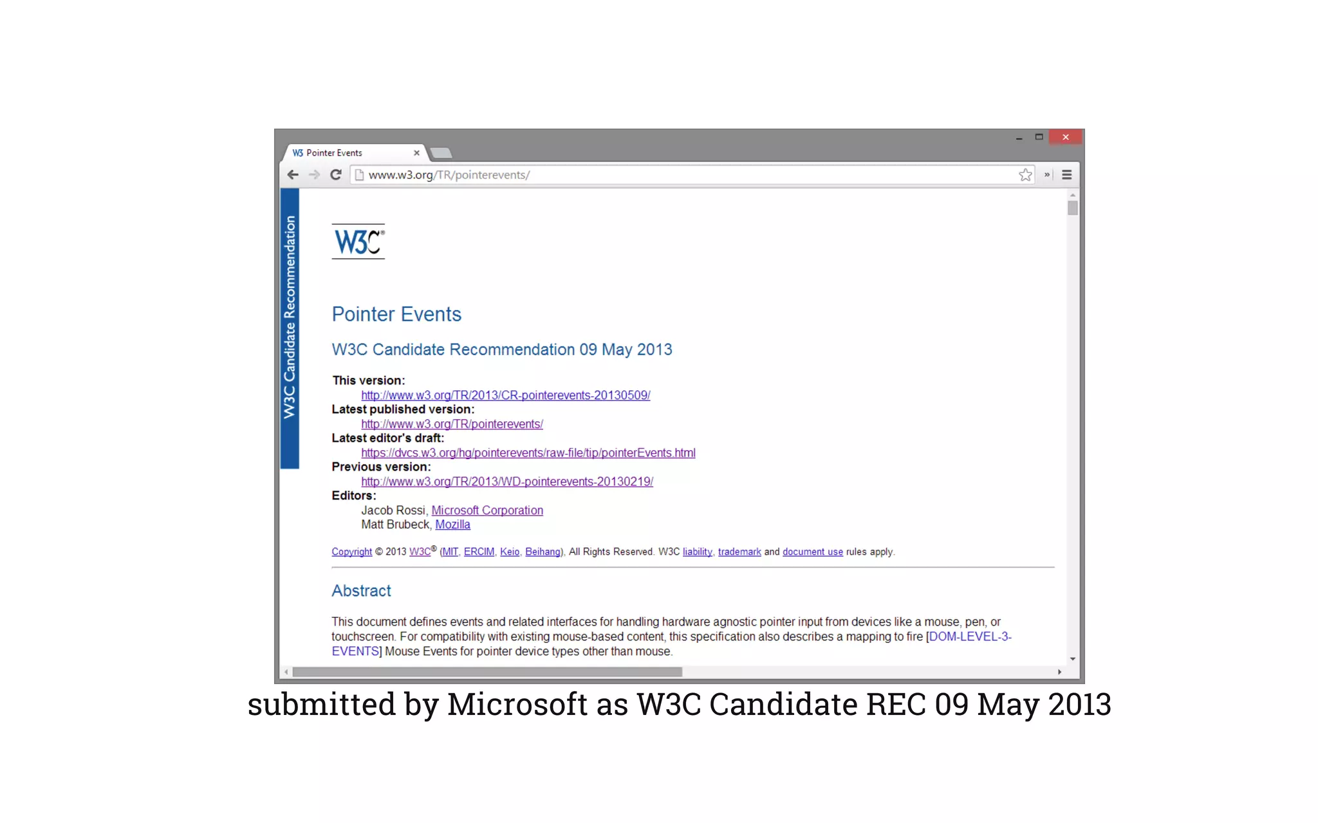The height and width of the screenshot is (823, 1318).
Task: Follow the DOM-LEVEL-3-EVENTS reference link
Action: (x=970, y=637)
